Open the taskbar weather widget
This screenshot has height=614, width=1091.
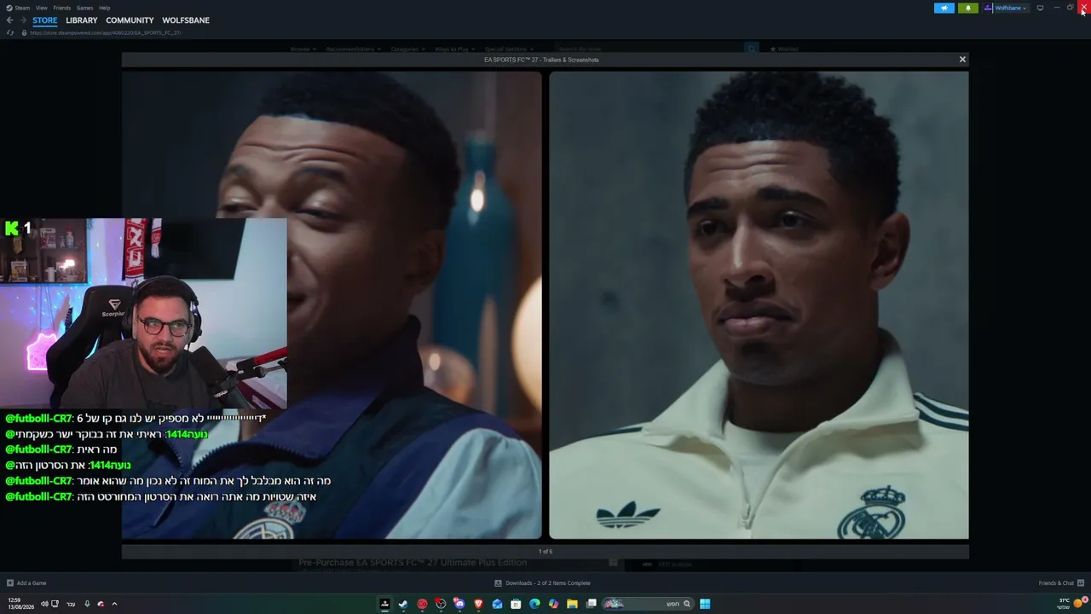tap(1071, 604)
